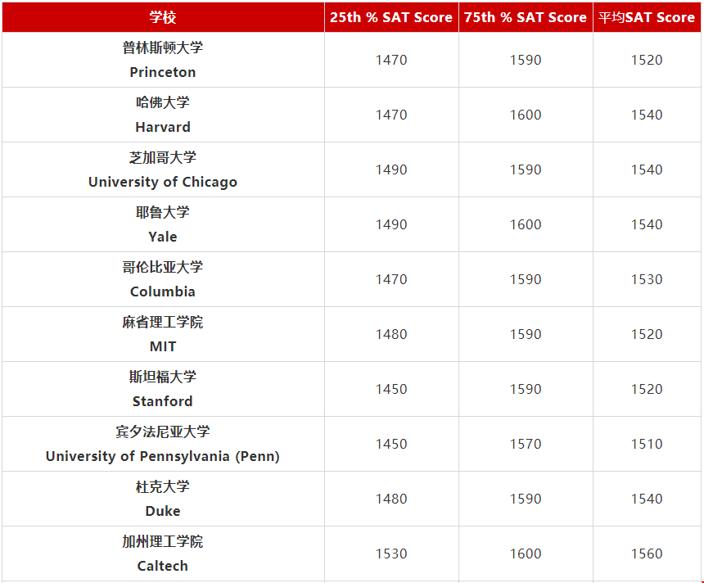Select the 75th % SAT Score header
704x583 pixels.
[x=526, y=17]
